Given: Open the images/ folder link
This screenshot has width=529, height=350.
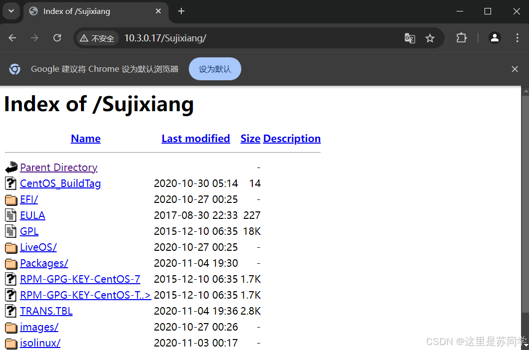Looking at the screenshot, I should [39, 327].
